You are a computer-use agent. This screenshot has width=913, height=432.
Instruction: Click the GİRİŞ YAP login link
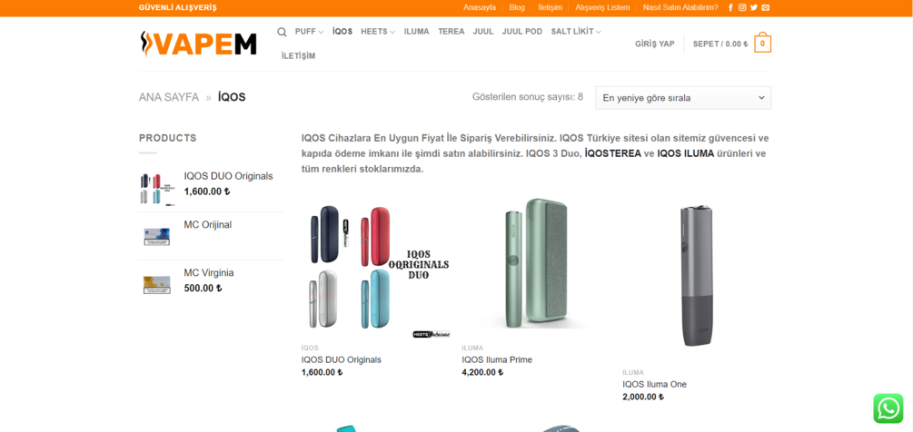654,44
